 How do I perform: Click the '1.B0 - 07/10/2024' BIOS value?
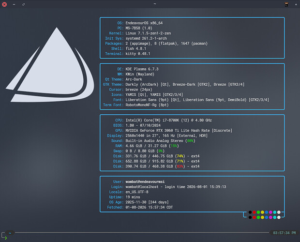143,125
